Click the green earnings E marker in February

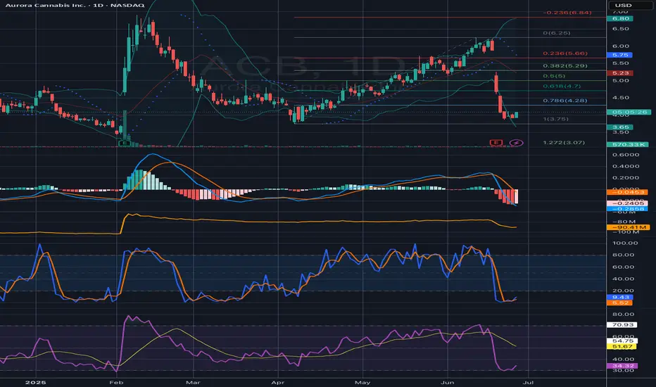[125, 144]
